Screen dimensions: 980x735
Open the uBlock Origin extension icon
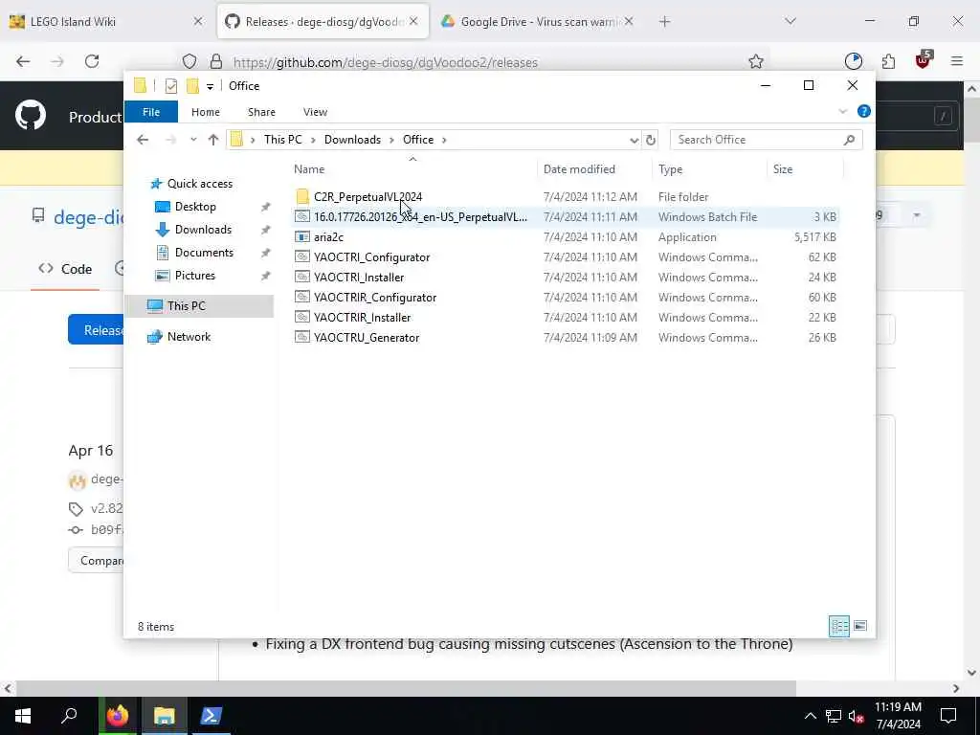pos(923,60)
